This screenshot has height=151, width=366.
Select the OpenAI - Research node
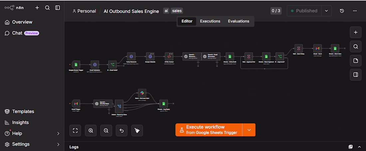(192, 56)
